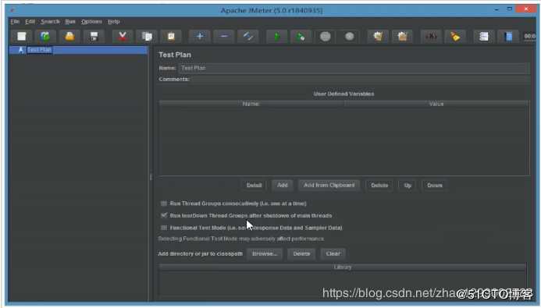Click Add from Clipboard button
This screenshot has height=308, width=541.
pyautogui.click(x=329, y=186)
